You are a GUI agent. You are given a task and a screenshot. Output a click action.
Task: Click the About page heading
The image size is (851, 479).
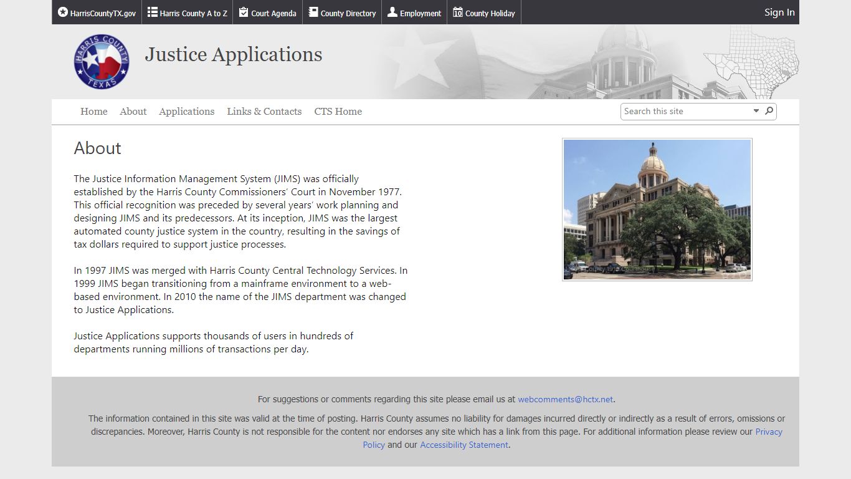(x=97, y=148)
